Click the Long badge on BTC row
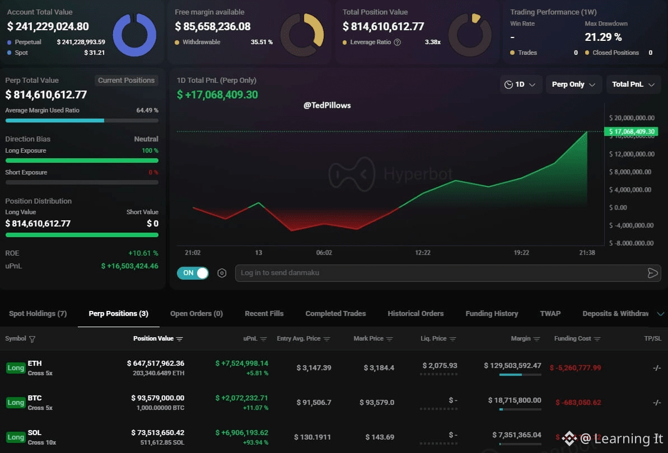Screen dimensions: 668x453 pyautogui.click(x=16, y=402)
